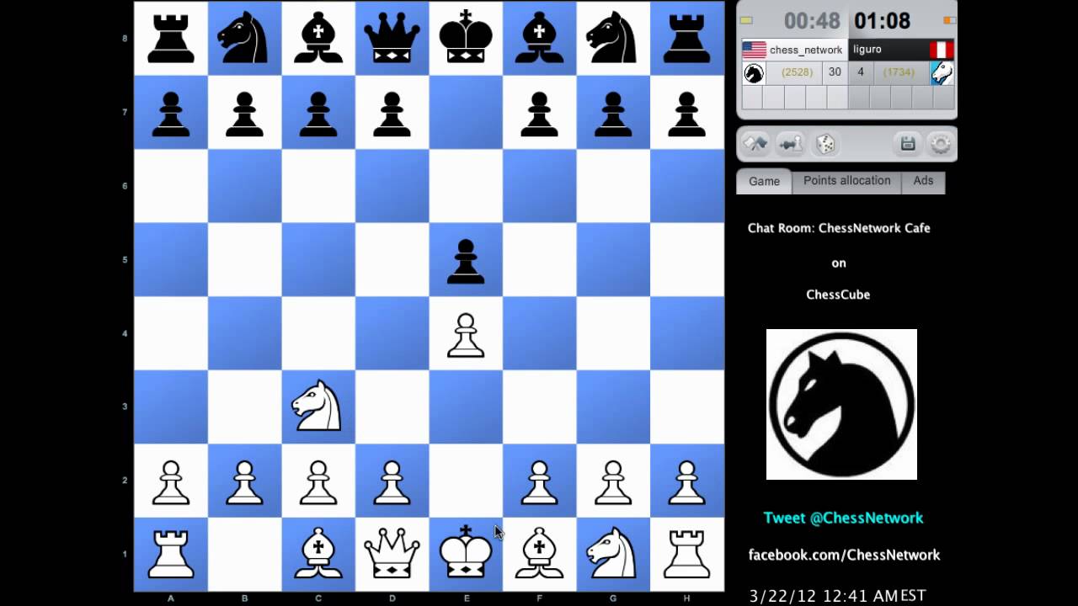Click the (2528) rating value

tap(797, 72)
